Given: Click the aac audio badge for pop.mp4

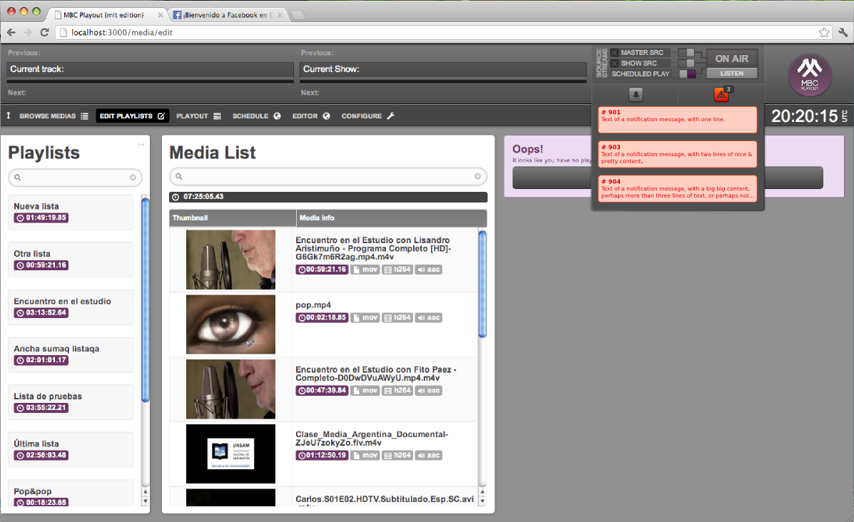Looking at the screenshot, I should coord(429,317).
